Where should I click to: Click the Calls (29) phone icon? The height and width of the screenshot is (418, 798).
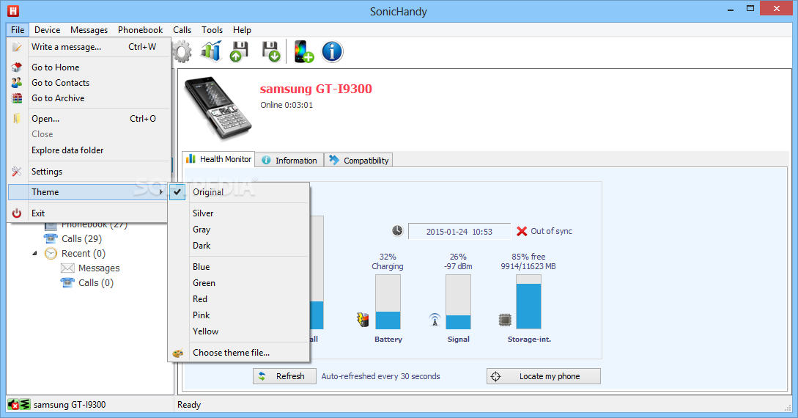51,238
